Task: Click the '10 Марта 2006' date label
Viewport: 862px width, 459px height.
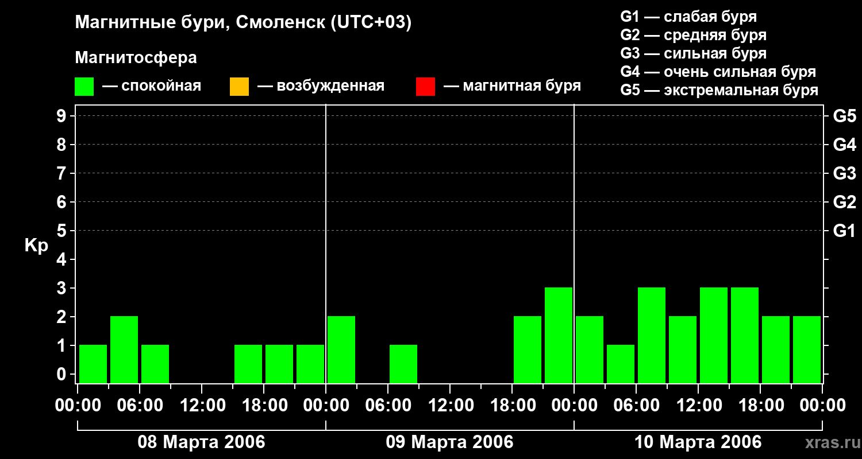Action: click(x=698, y=442)
